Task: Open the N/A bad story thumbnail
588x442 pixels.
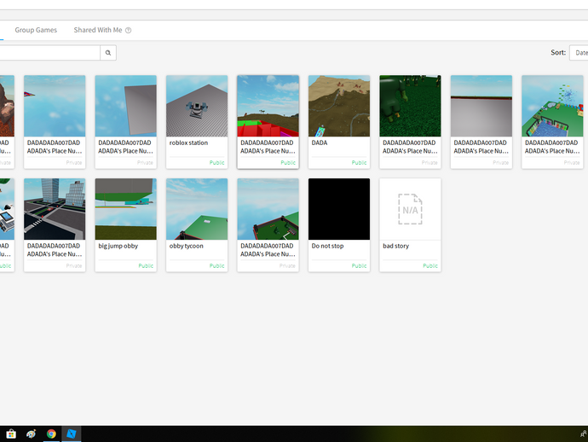Action: click(x=410, y=209)
